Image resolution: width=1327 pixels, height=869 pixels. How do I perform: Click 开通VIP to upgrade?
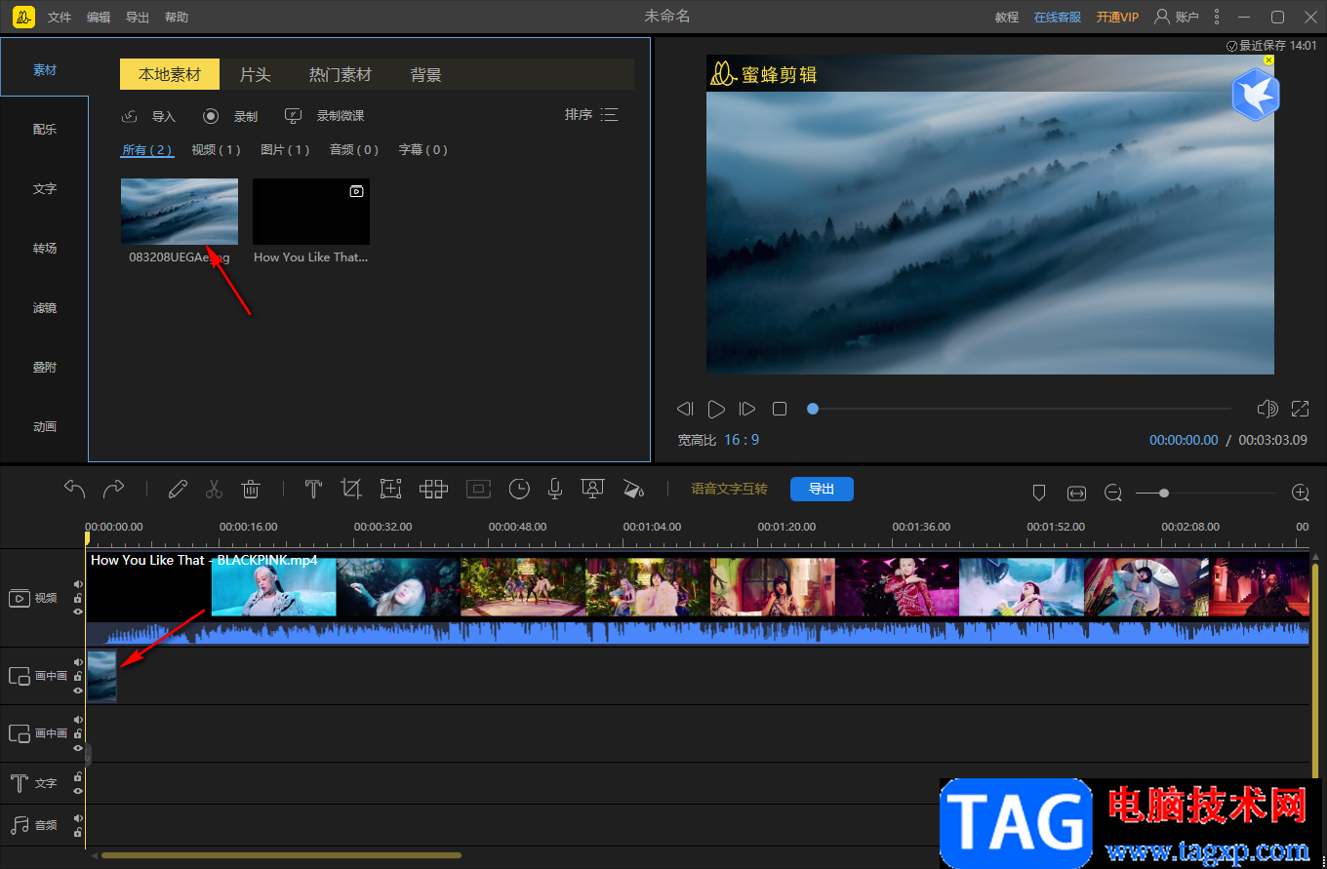[x=1117, y=18]
